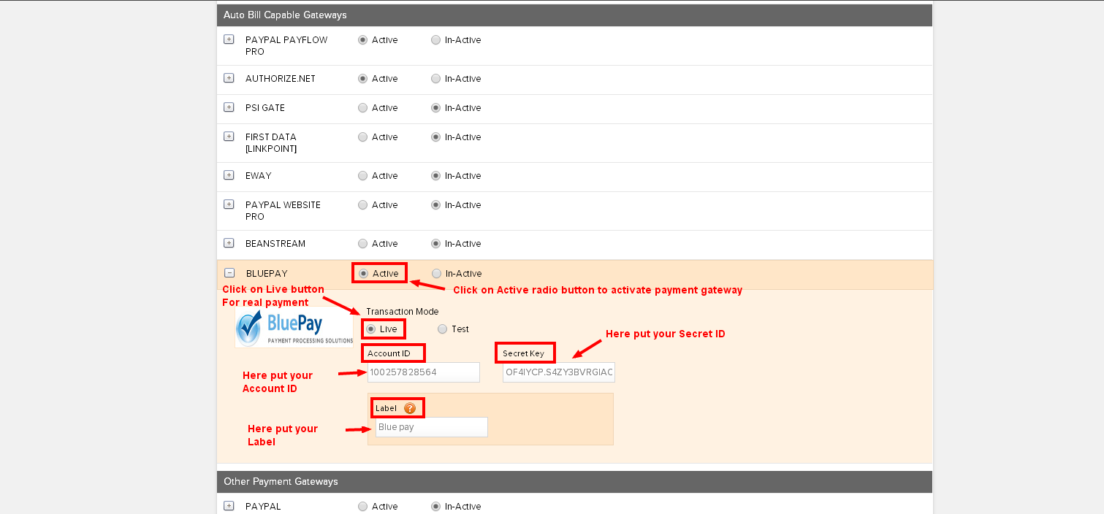Select In-Active for PAYPAL in Other Gateways
Viewport: 1104px width, 514px height.
436,507
